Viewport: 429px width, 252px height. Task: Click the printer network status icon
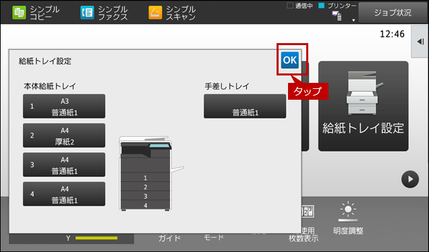click(x=337, y=16)
